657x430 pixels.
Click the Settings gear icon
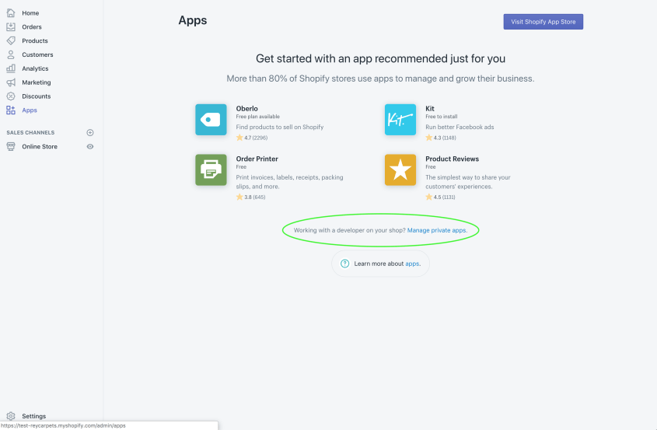(11, 416)
